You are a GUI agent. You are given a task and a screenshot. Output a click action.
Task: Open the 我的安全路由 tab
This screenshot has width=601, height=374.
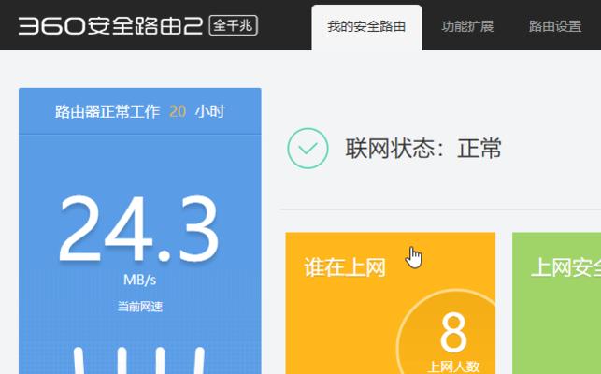pos(366,27)
